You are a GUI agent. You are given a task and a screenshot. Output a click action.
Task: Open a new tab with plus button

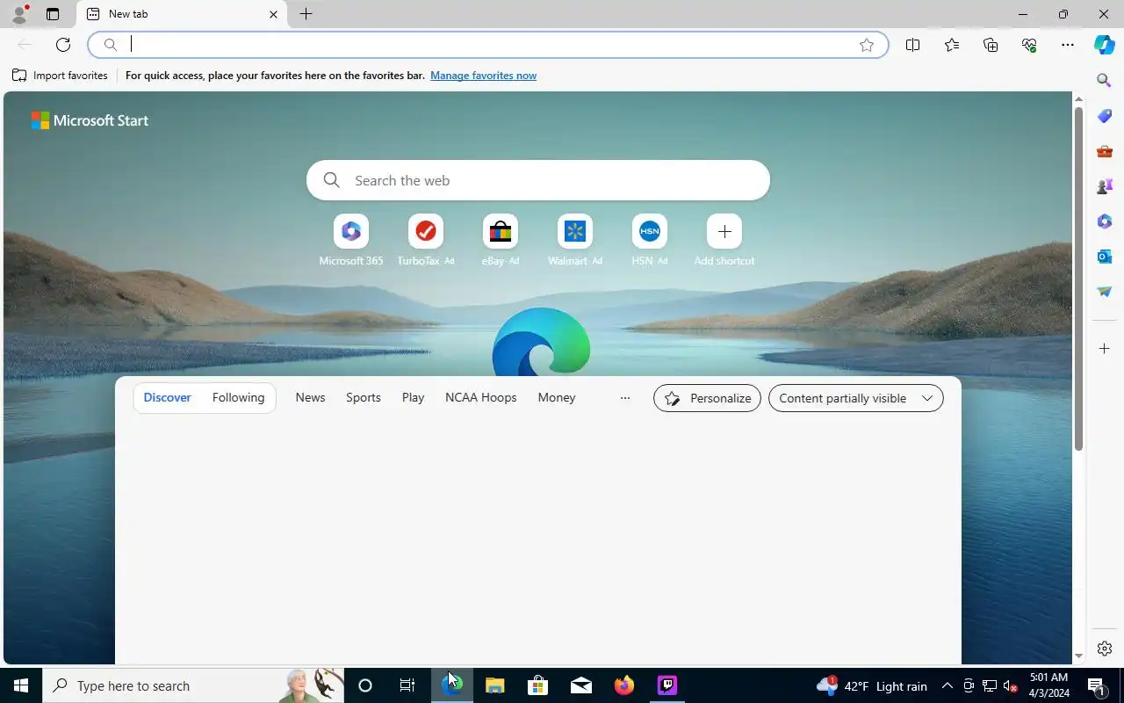[306, 14]
